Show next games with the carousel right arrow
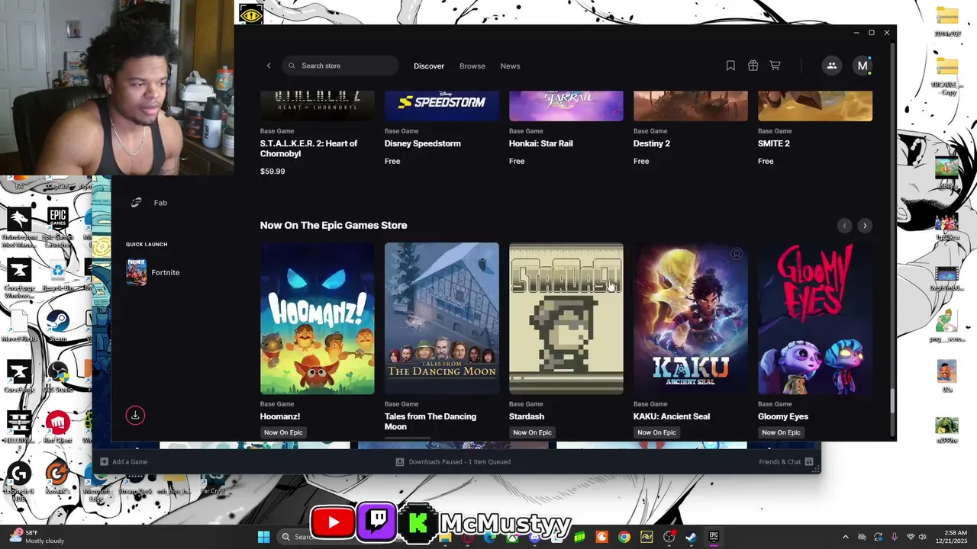Image resolution: width=977 pixels, height=549 pixels. [x=865, y=226]
